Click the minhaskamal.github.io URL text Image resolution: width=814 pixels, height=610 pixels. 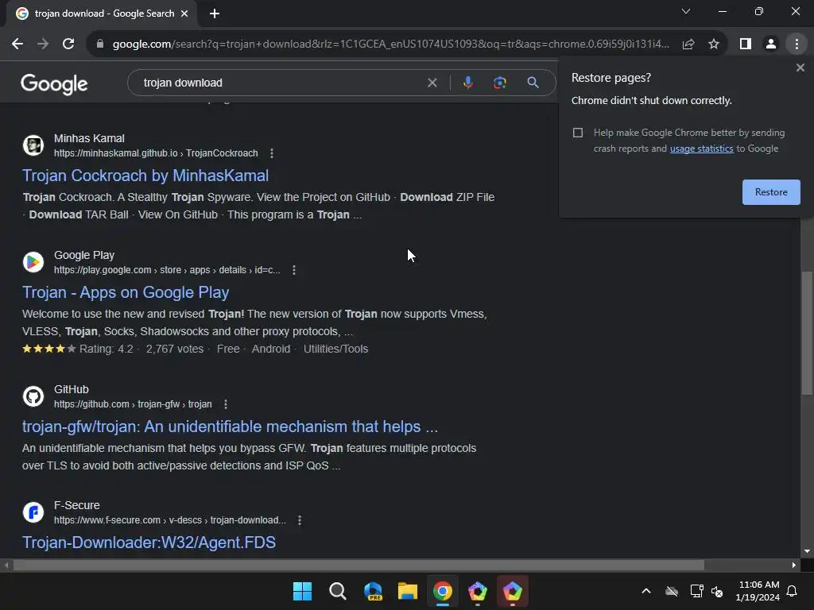pos(156,153)
